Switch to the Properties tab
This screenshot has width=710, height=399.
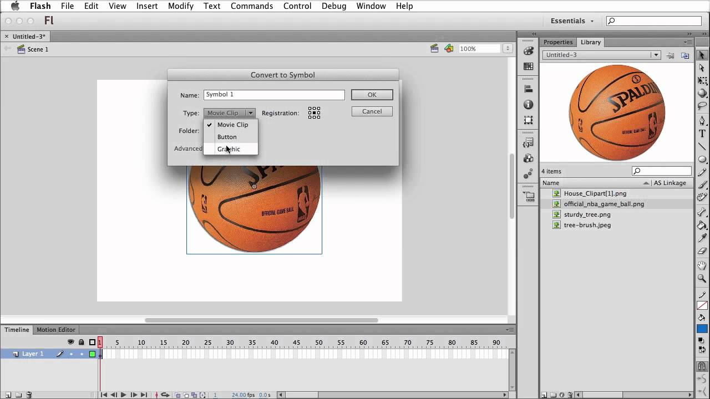pyautogui.click(x=558, y=42)
